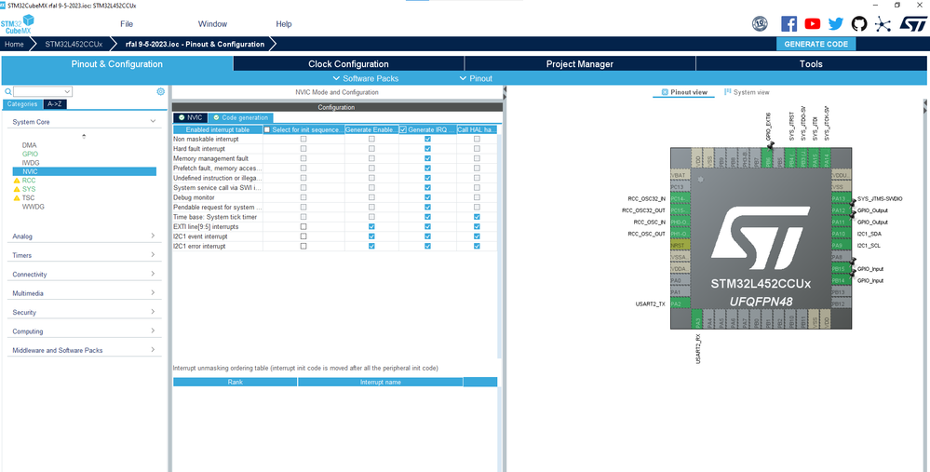The height and width of the screenshot is (472, 930).
Task: Click the warning icon next to RCC
Action: 17,181
